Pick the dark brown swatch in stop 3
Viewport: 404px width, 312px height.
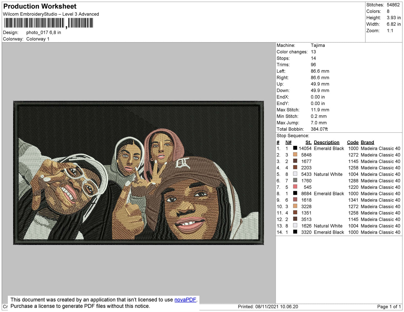(295, 161)
